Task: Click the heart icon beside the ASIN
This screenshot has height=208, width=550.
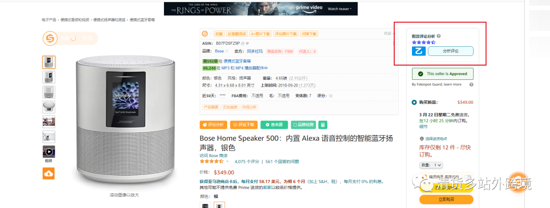Action: (247, 43)
